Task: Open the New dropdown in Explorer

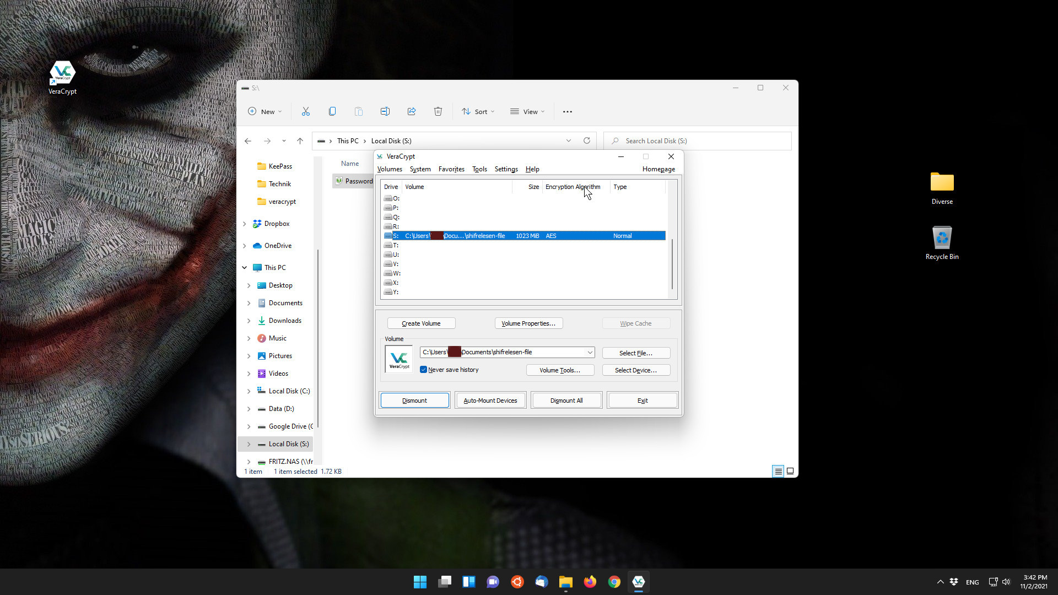Action: [x=265, y=111]
